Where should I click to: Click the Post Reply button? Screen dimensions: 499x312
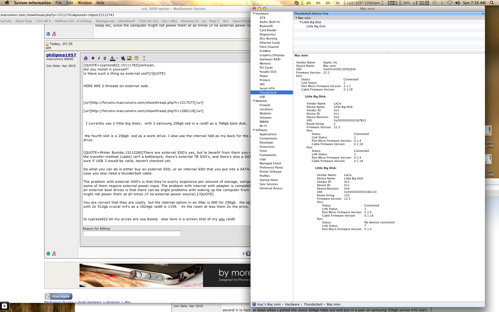pos(58,296)
